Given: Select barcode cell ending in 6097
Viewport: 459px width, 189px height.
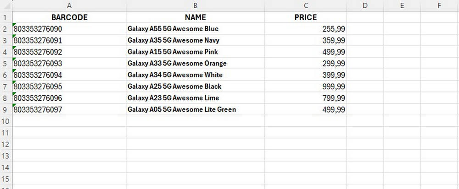Looking at the screenshot, I should tap(69, 109).
